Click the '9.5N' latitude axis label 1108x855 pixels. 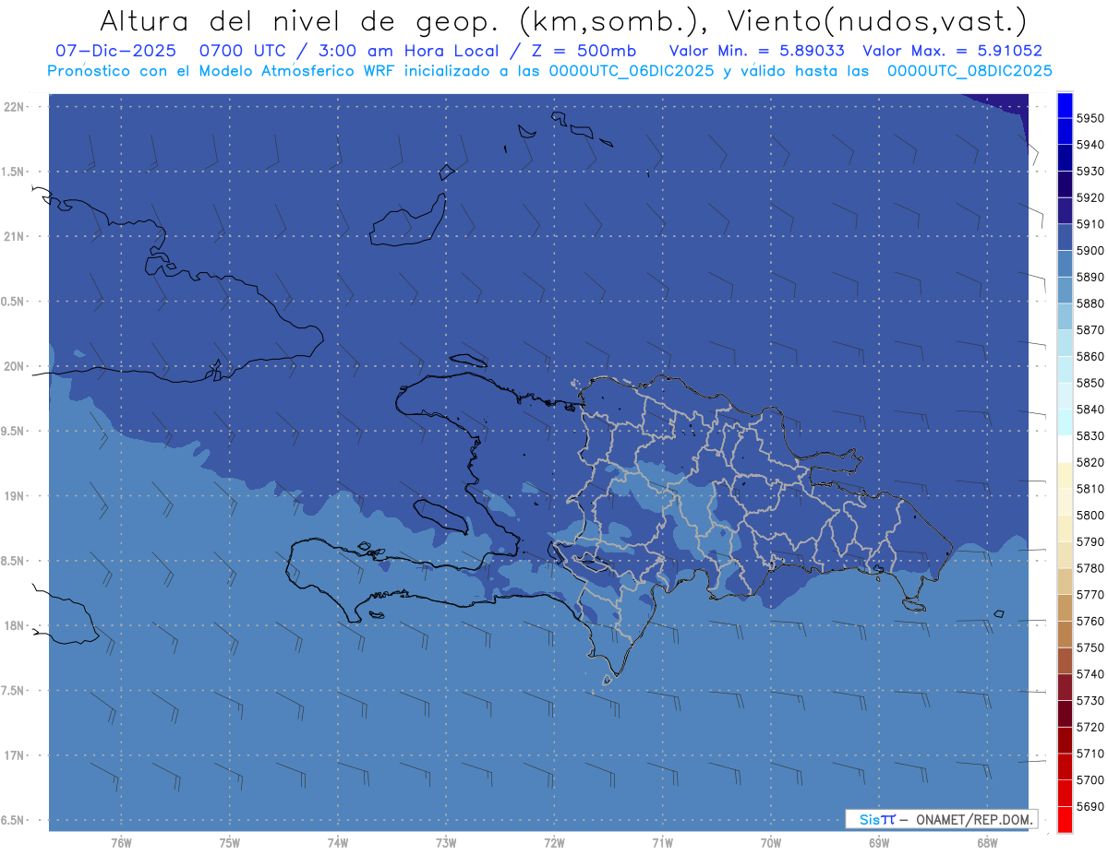(x=14, y=431)
